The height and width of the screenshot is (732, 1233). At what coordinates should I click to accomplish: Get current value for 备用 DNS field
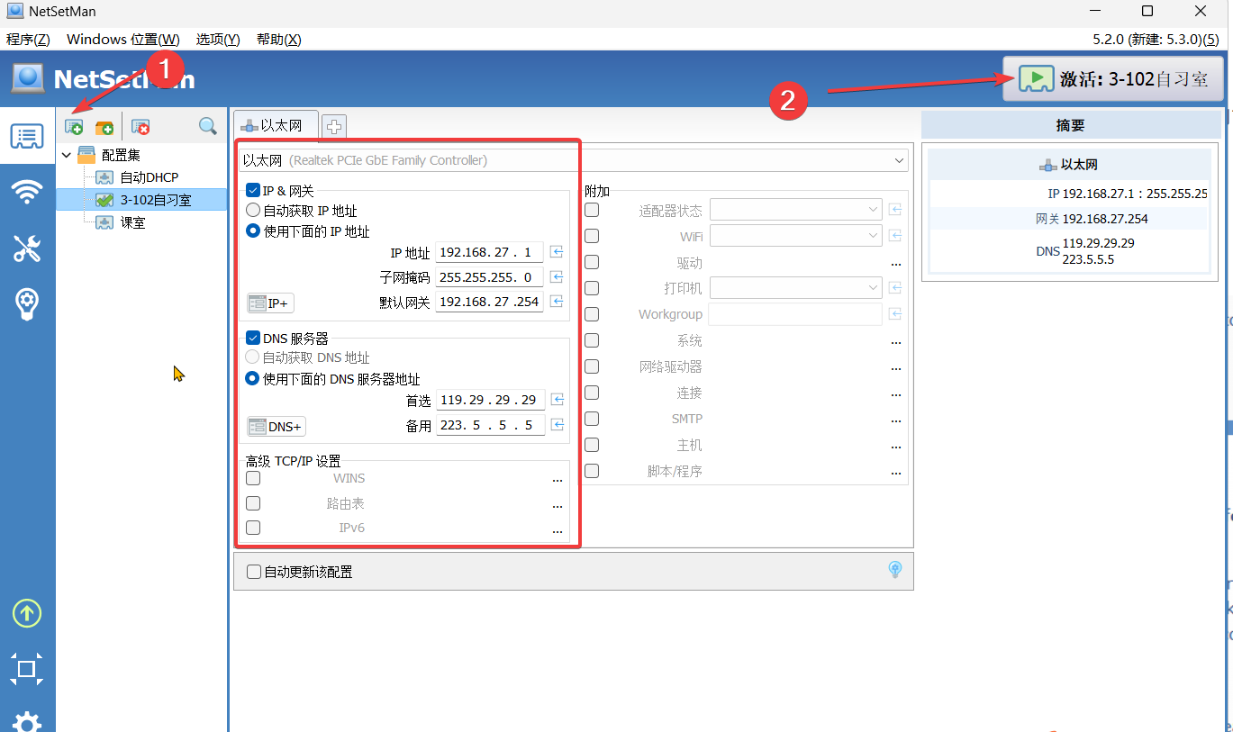point(558,425)
